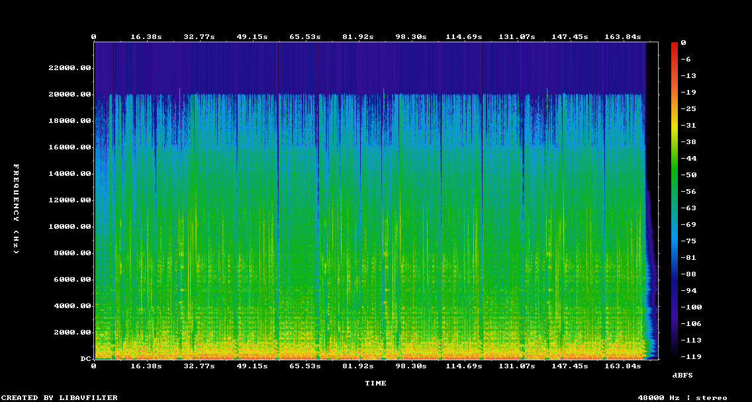Click the dBFS unit label under the color scale
The height and width of the screenshot is (402, 752).
[682, 375]
